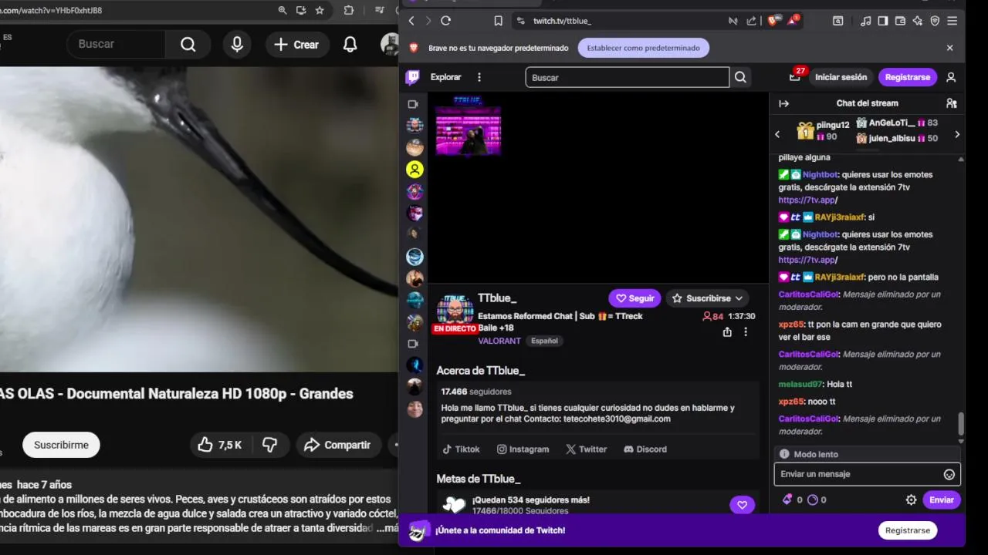Click chat scrollbar thumb
Screen dimensions: 988x555
tap(961, 424)
